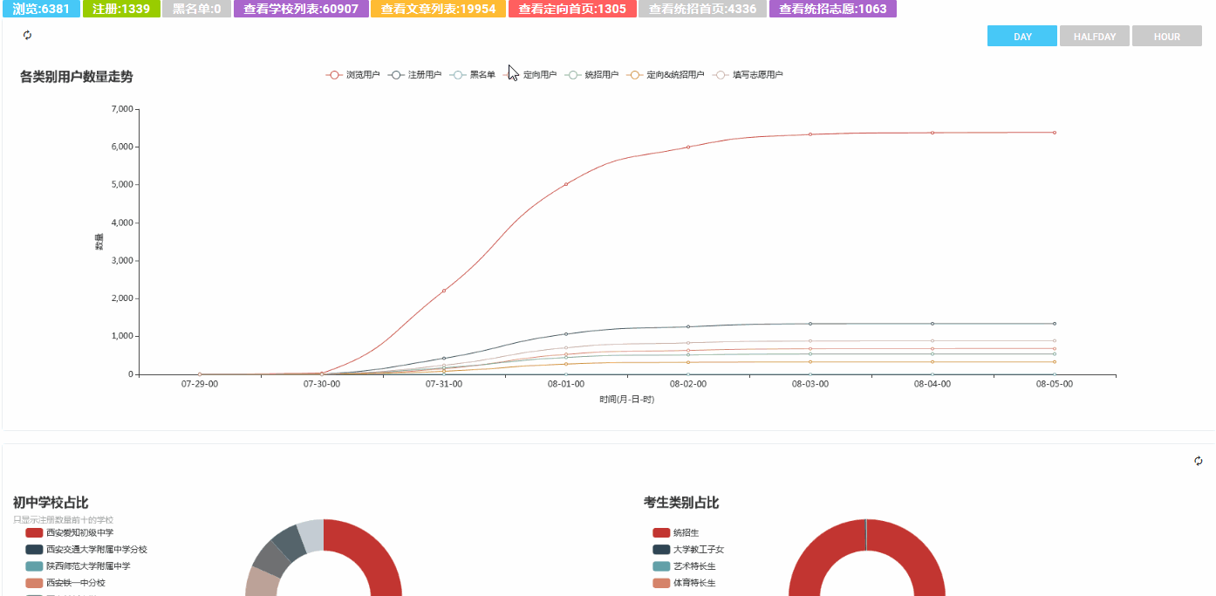1216x596 pixels.
Task: Toggle 大学教工子女 in the candidate-type pie legend
Action: click(688, 550)
